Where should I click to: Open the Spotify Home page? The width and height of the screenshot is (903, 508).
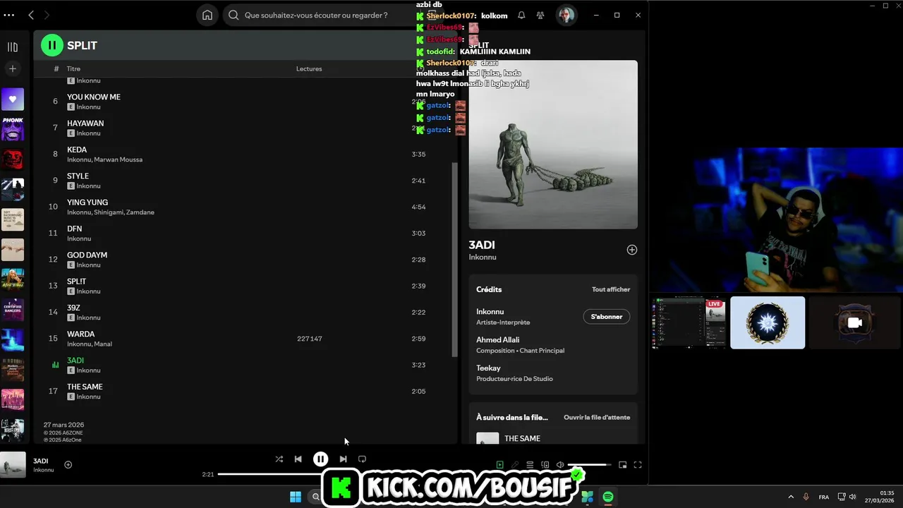207,15
